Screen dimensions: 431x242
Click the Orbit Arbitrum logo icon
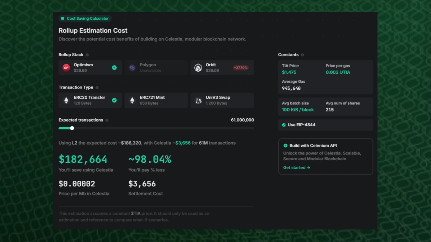coord(198,67)
